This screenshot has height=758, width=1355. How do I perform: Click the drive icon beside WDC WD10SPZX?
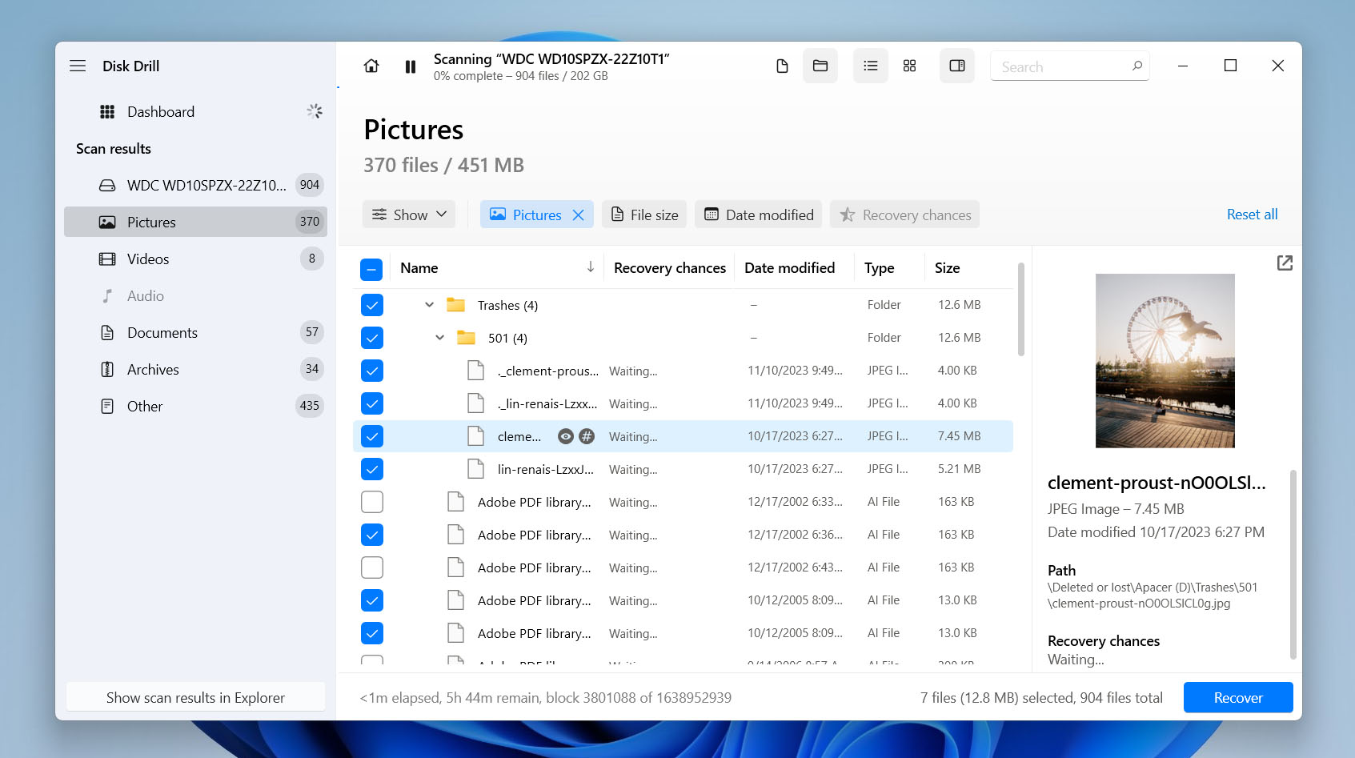[107, 186]
